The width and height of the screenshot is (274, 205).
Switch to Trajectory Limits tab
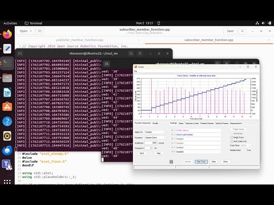tap(192, 124)
